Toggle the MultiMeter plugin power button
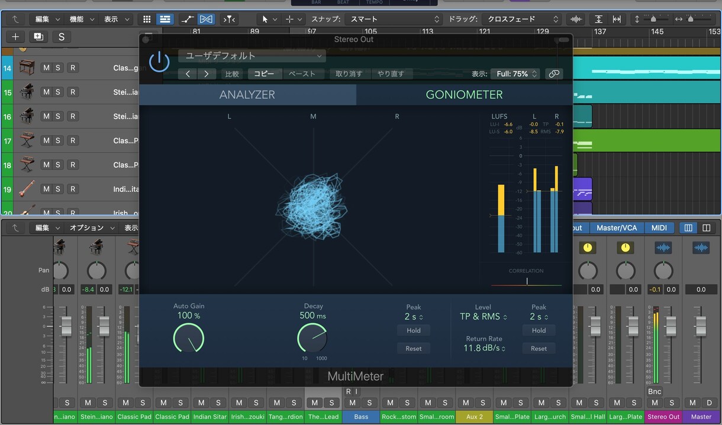Viewport: 722px width, 425px height. 159,62
